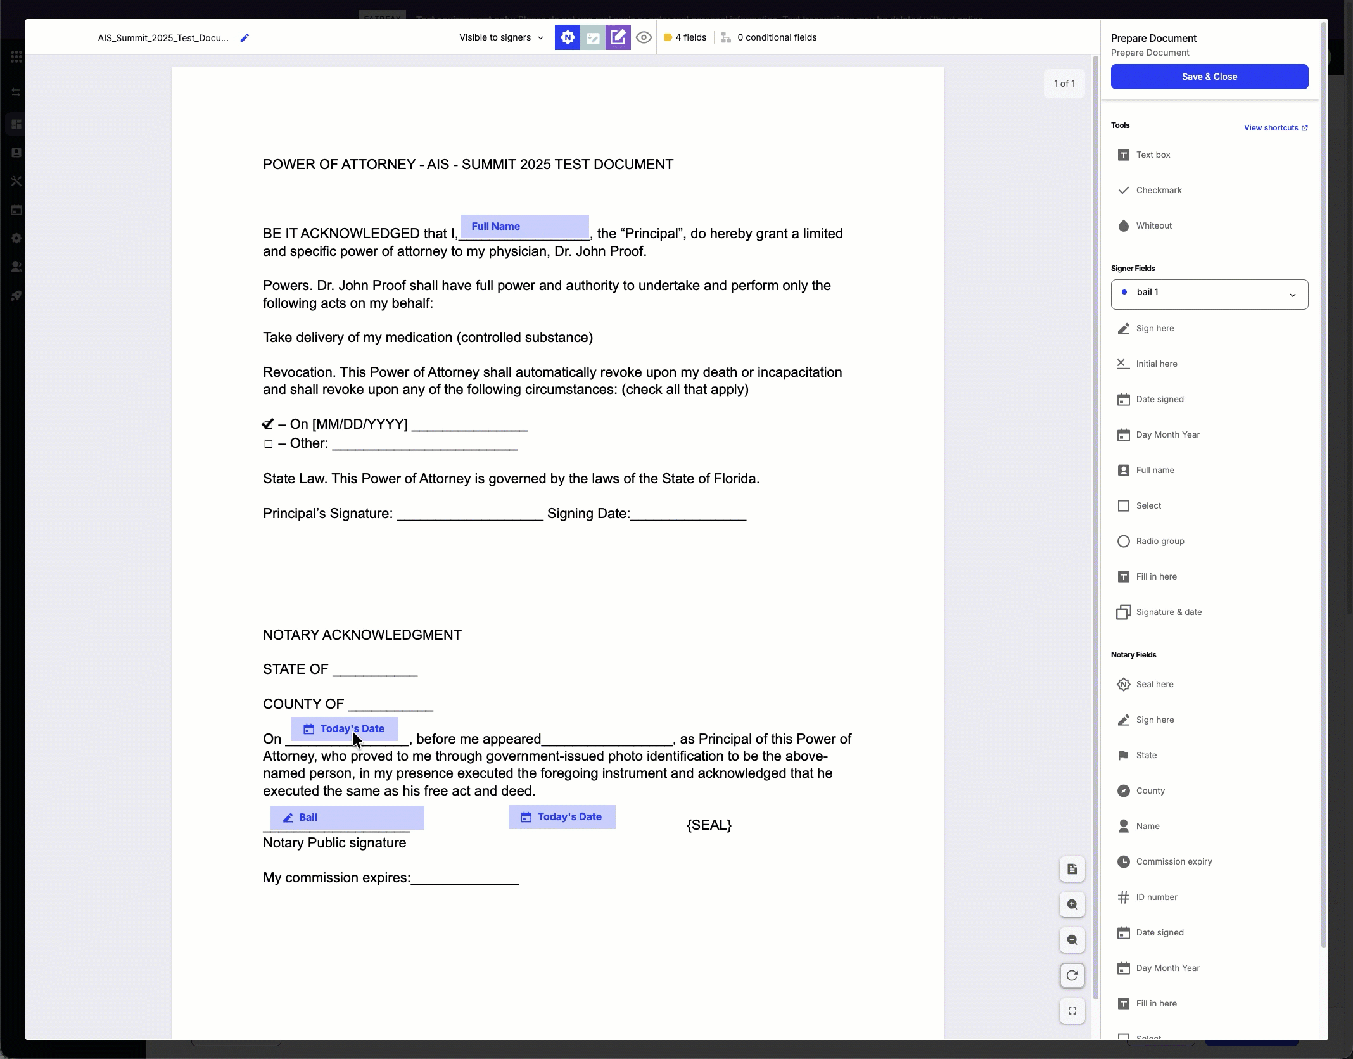Add the notary State field
This screenshot has width=1353, height=1059.
(x=1209, y=755)
